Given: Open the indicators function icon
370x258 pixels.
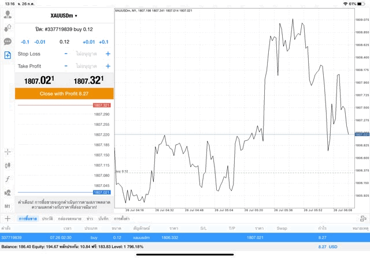Looking at the screenshot, I should pyautogui.click(x=8, y=179).
